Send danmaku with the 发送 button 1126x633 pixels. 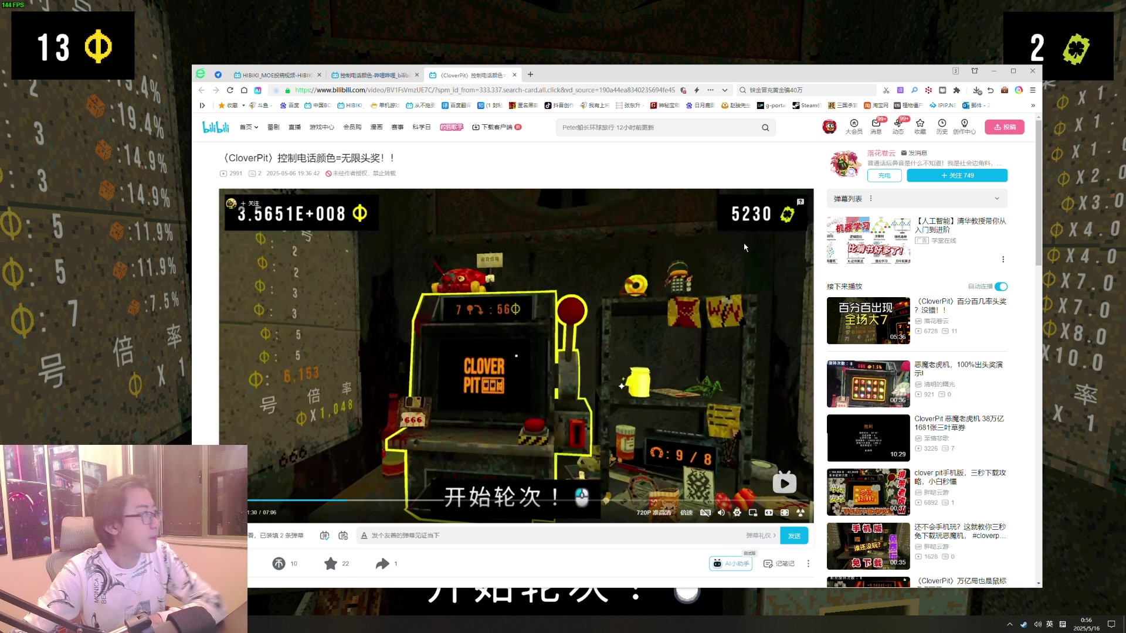[x=794, y=536]
